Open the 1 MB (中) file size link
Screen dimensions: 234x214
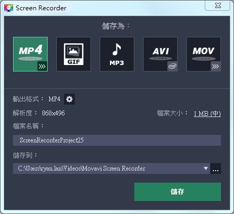coord(207,114)
